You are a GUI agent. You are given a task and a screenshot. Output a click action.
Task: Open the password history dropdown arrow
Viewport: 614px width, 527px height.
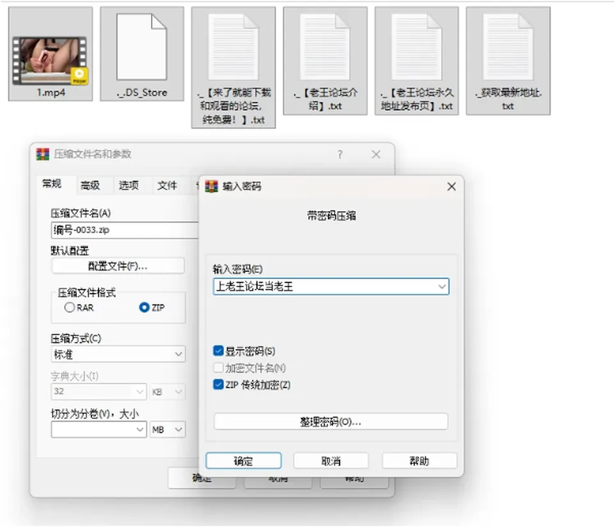click(x=442, y=287)
